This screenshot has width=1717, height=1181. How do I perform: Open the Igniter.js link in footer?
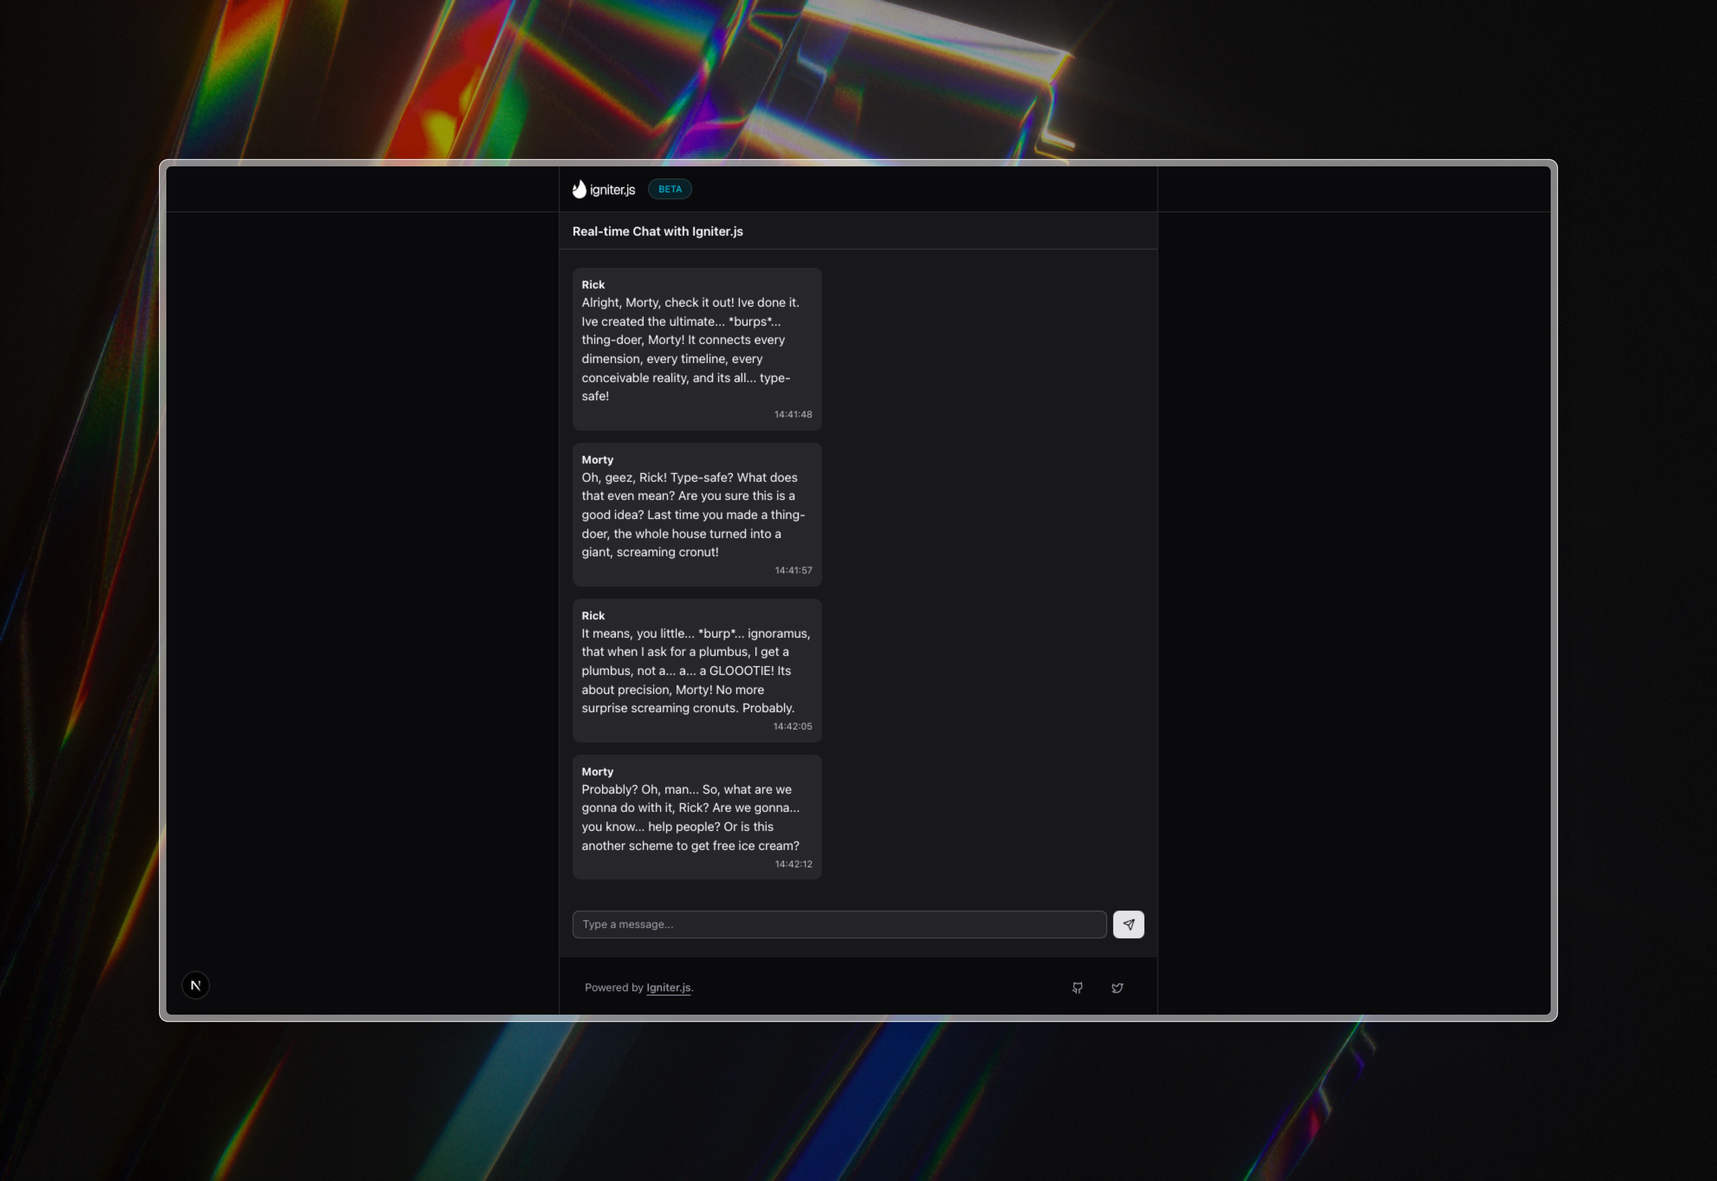click(x=668, y=987)
